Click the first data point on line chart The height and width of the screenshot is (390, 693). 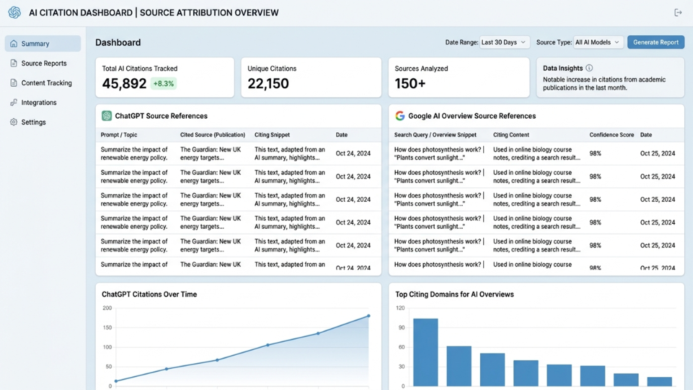116,381
